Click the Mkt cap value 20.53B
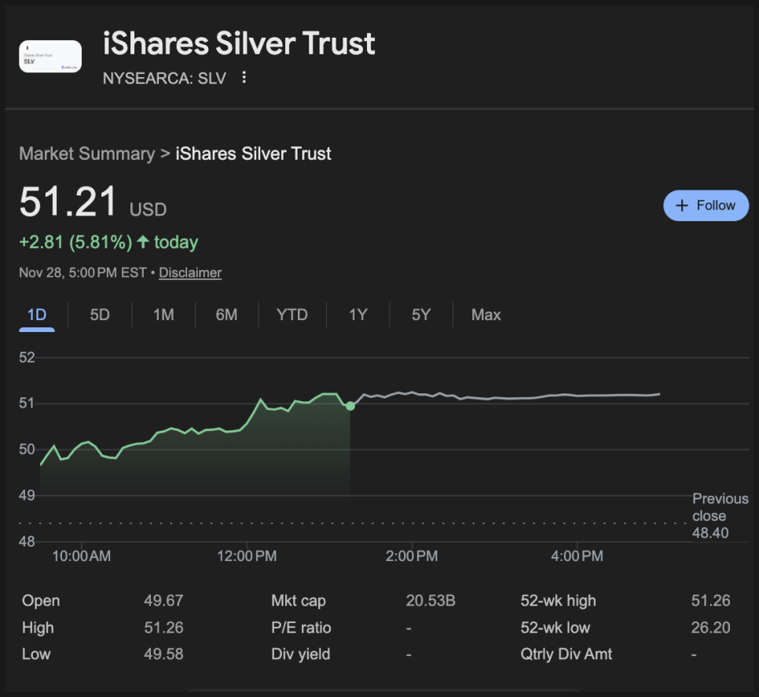 click(x=431, y=601)
